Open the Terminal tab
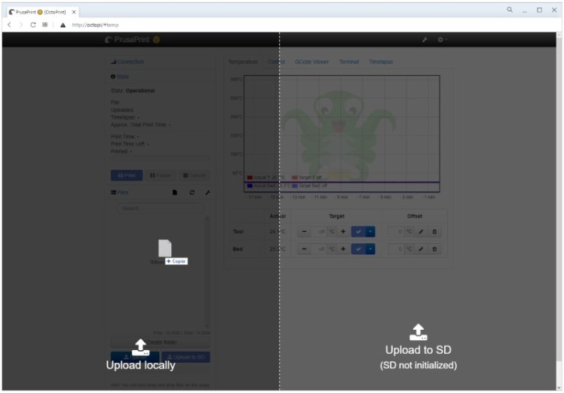Image resolution: width=564 pixels, height=393 pixels. point(349,62)
